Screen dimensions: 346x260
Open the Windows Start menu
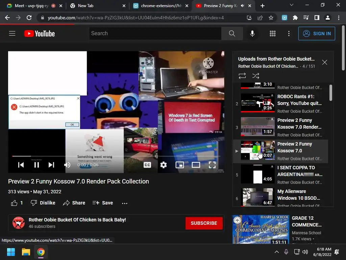point(11,252)
